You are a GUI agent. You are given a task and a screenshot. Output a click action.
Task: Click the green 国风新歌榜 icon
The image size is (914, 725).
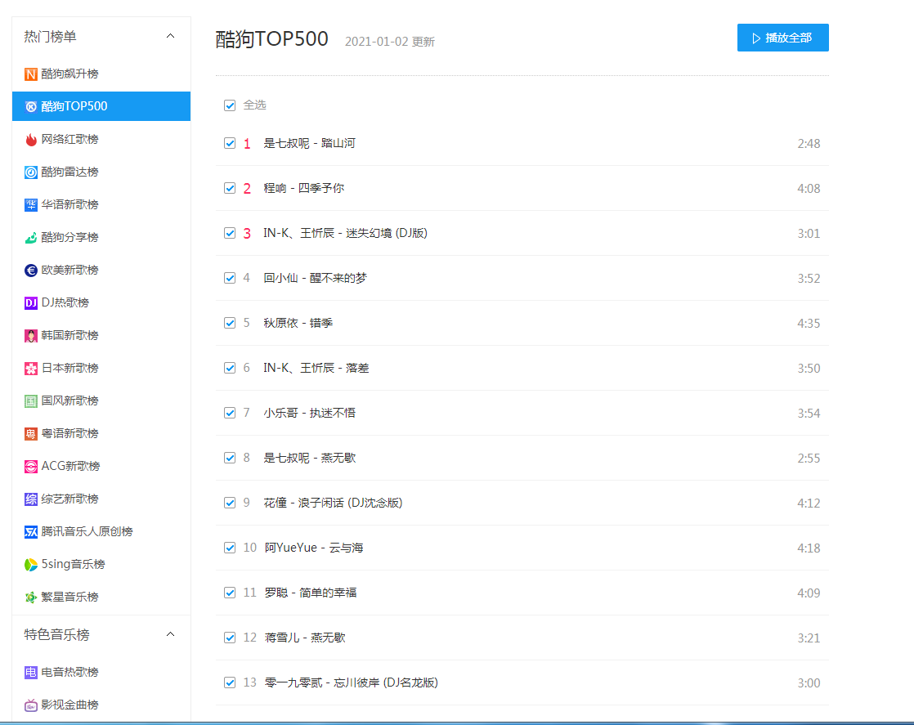[x=31, y=401]
